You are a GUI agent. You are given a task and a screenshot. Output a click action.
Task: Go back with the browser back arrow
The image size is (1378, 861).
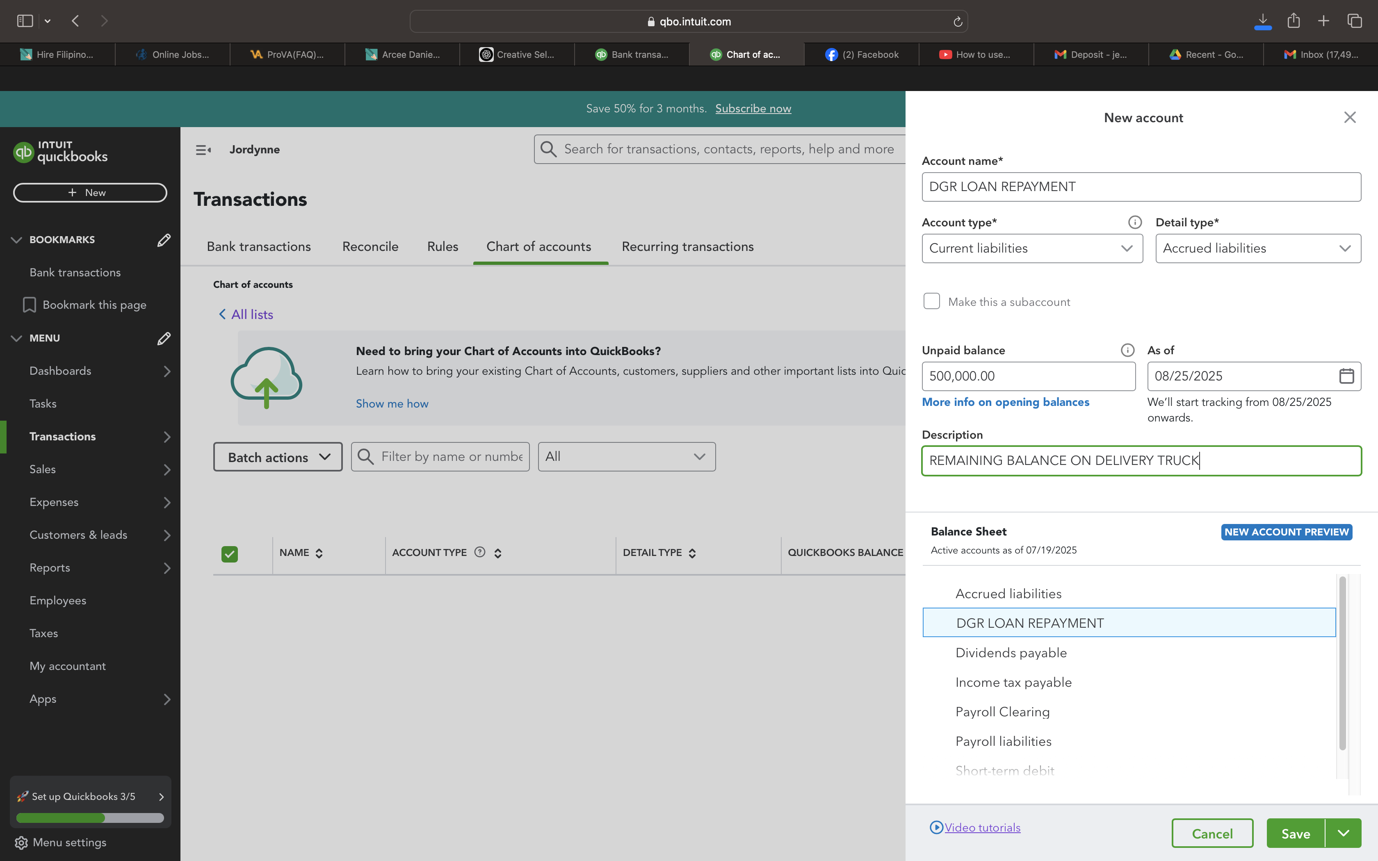click(76, 21)
